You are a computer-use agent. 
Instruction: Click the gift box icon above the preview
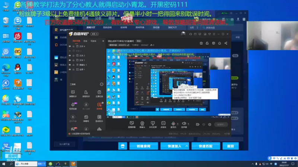201,43
